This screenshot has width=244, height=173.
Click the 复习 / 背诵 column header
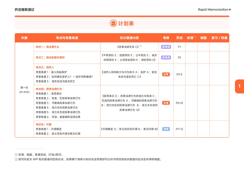[x=219, y=38]
